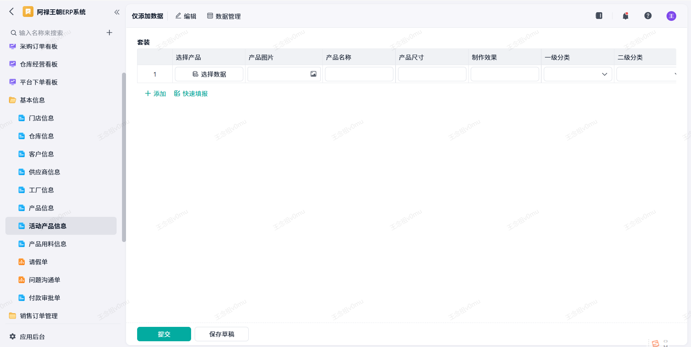Open the 编辑 menu item
The height and width of the screenshot is (347, 691).
point(186,16)
